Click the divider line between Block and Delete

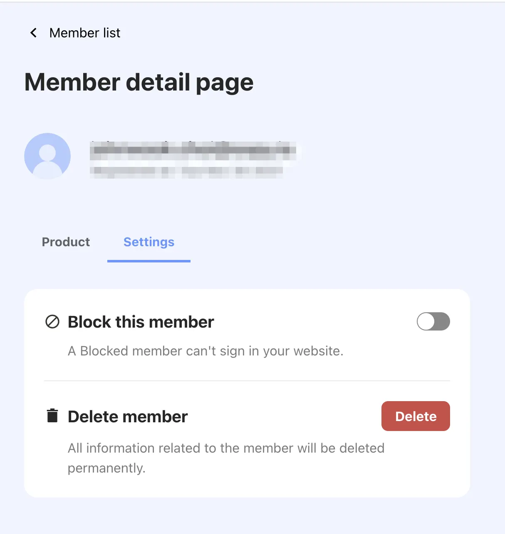pos(247,381)
